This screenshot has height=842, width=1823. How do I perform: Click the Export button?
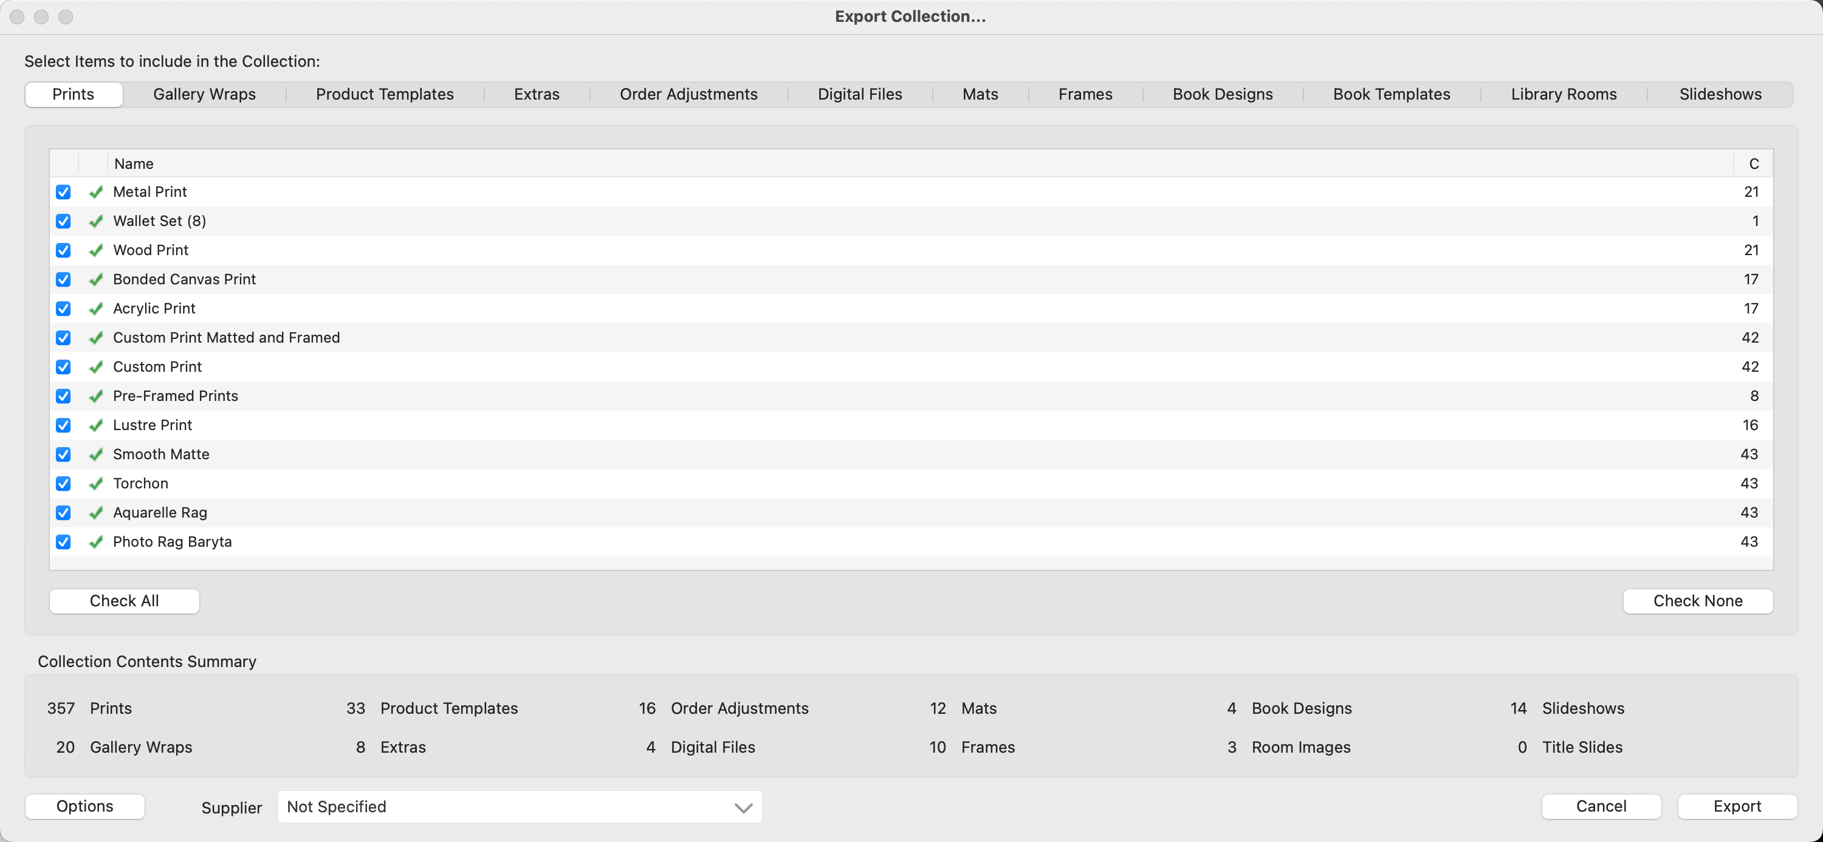coord(1737,806)
